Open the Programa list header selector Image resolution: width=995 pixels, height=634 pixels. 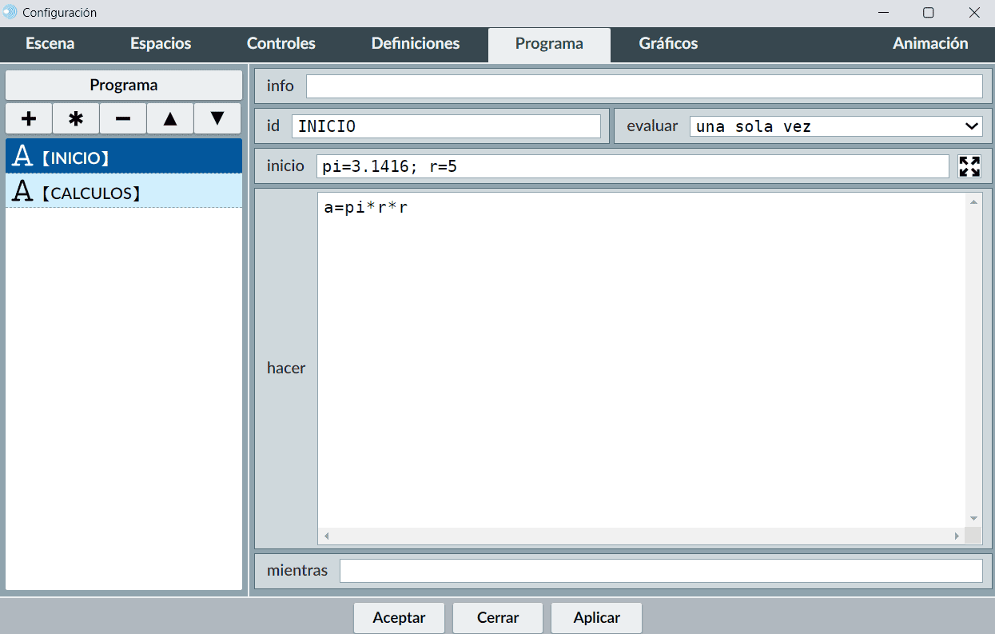pyautogui.click(x=124, y=85)
